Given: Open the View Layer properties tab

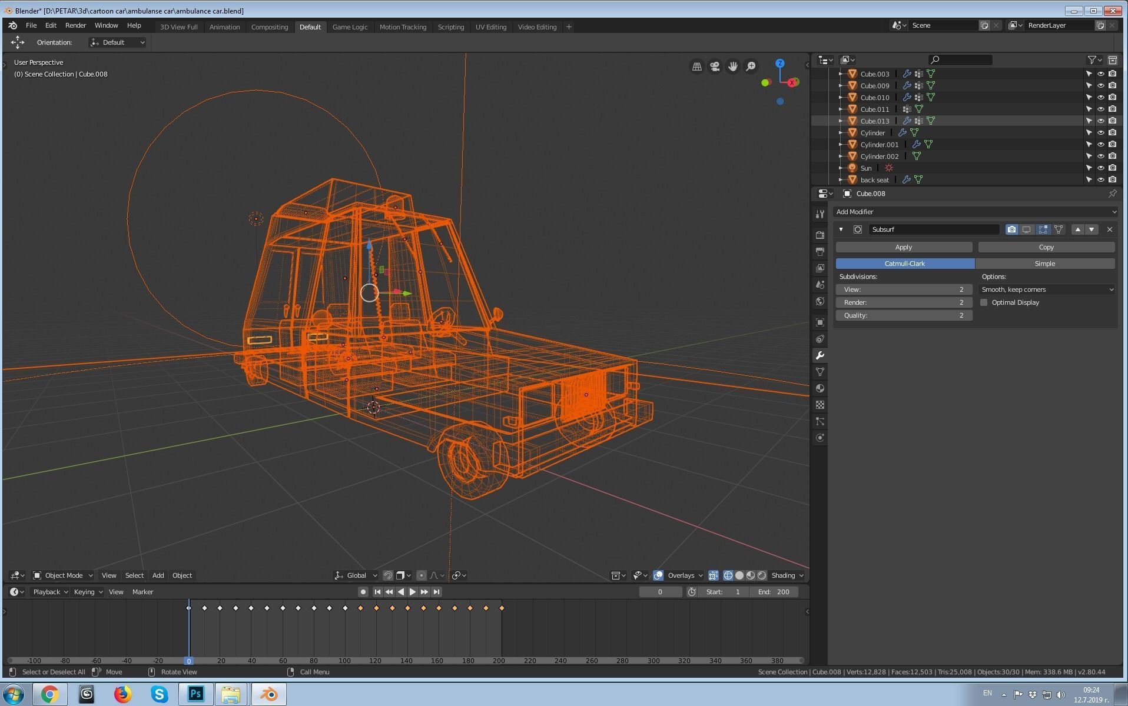Looking at the screenshot, I should coord(820,268).
